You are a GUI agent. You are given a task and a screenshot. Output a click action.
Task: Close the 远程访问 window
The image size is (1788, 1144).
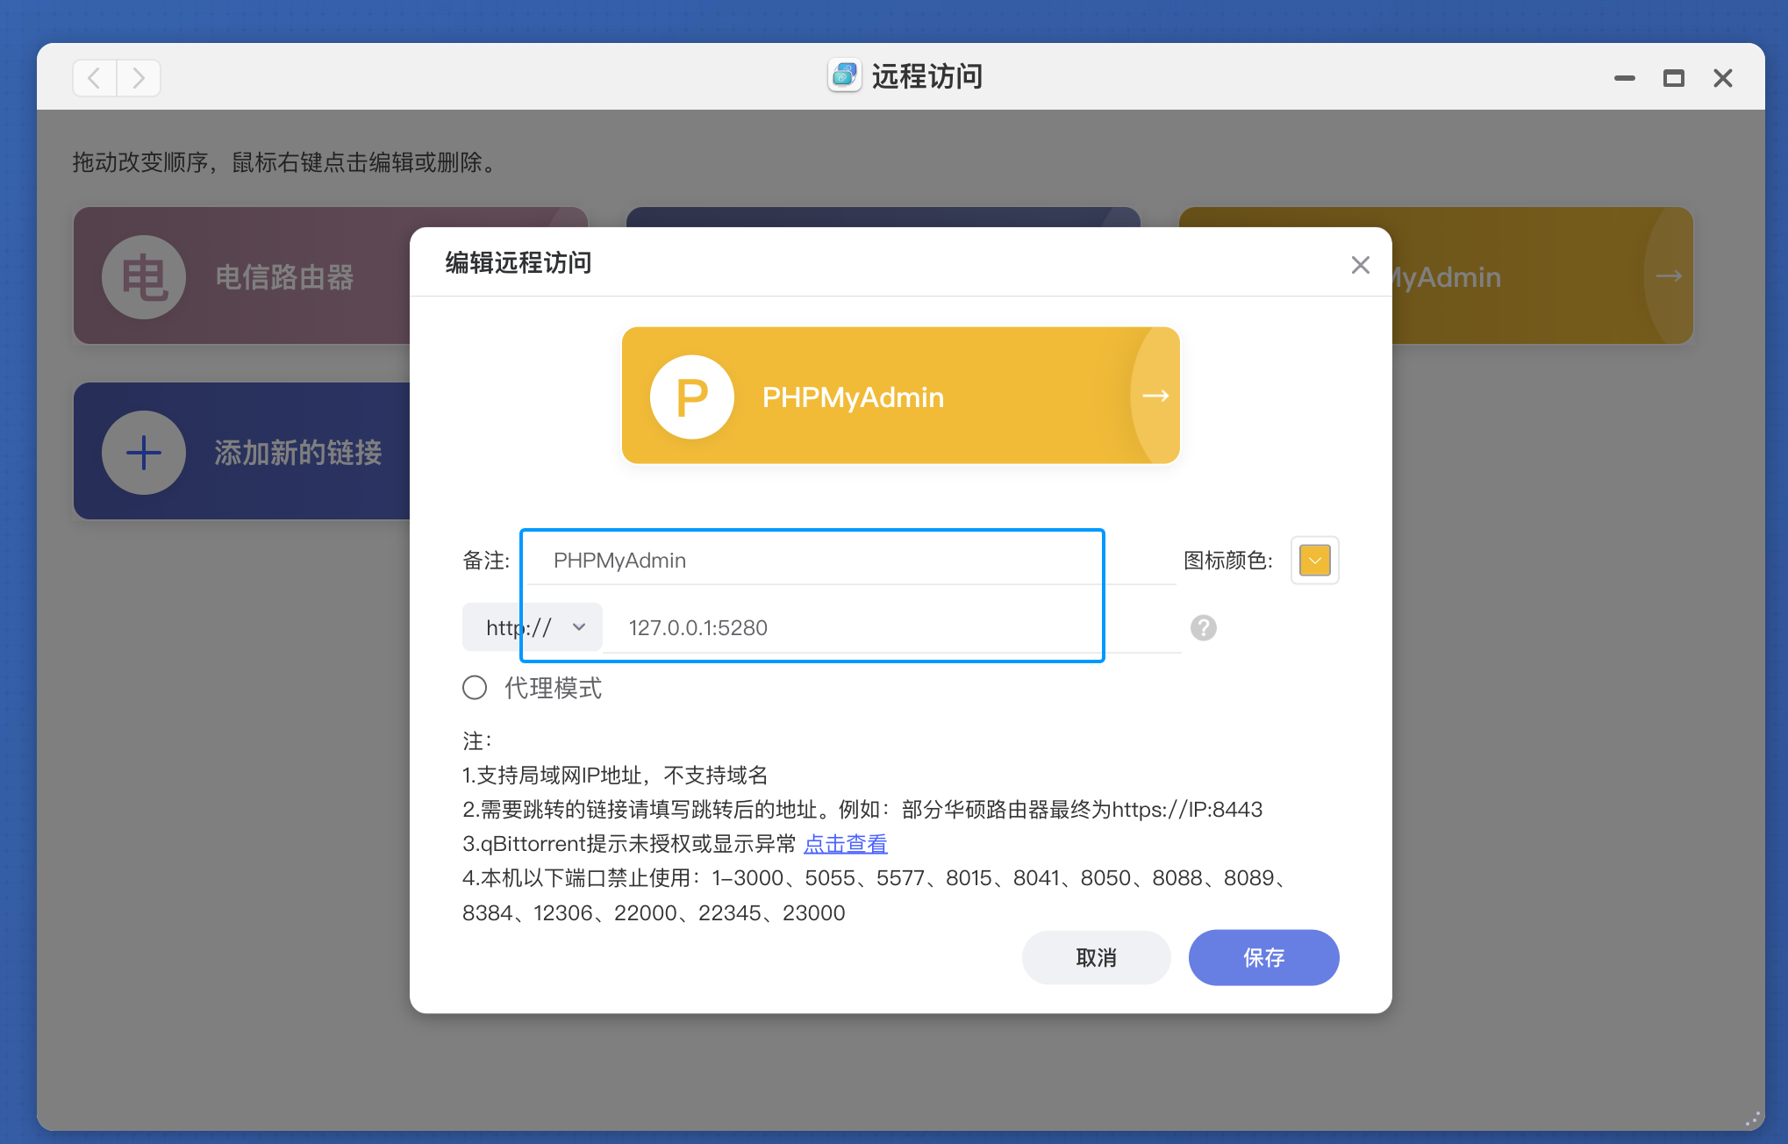pyautogui.click(x=1722, y=78)
